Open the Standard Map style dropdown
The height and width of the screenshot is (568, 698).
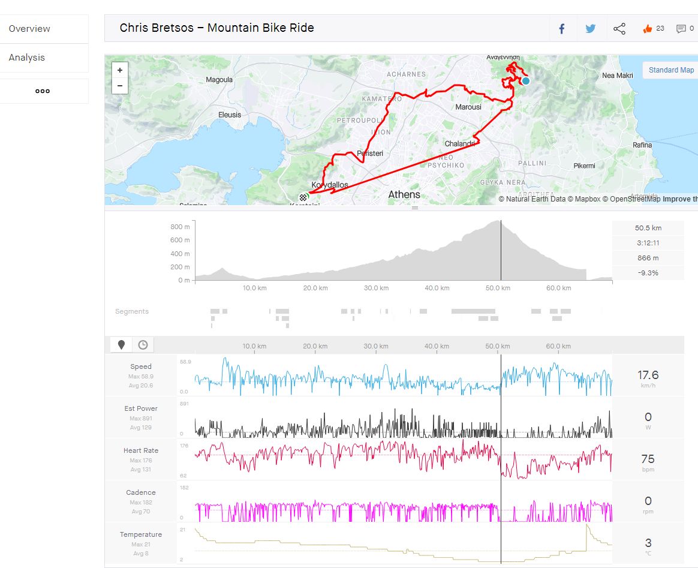(671, 70)
